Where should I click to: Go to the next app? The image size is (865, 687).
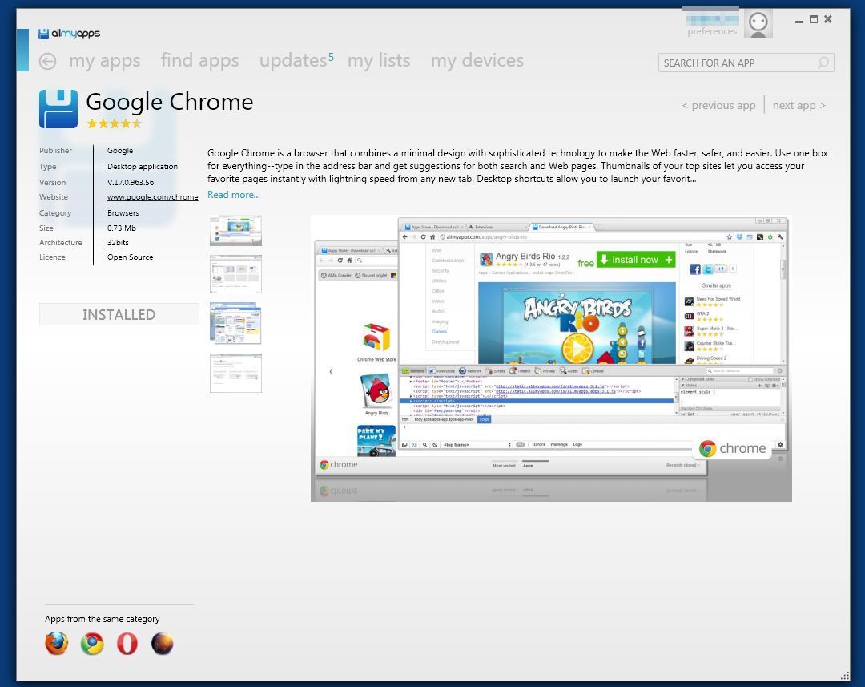click(x=799, y=106)
